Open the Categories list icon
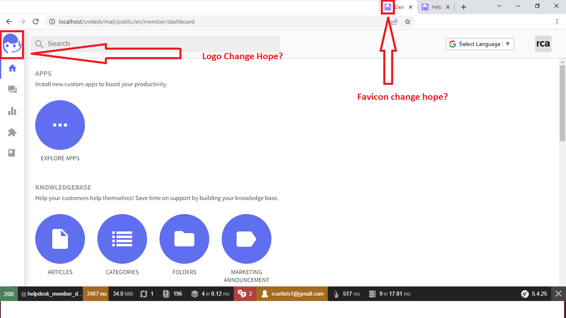Image resolution: width=566 pixels, height=318 pixels. pyautogui.click(x=122, y=239)
